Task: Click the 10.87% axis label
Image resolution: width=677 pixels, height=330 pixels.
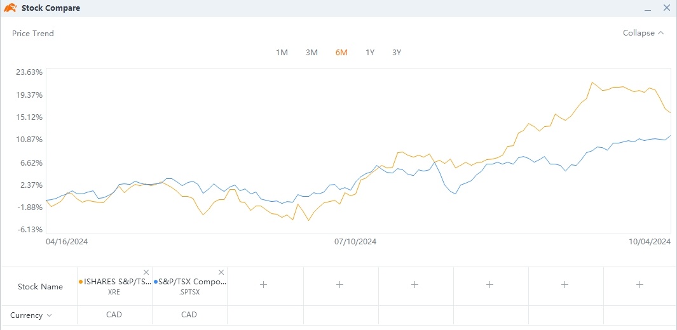Action: (29, 140)
